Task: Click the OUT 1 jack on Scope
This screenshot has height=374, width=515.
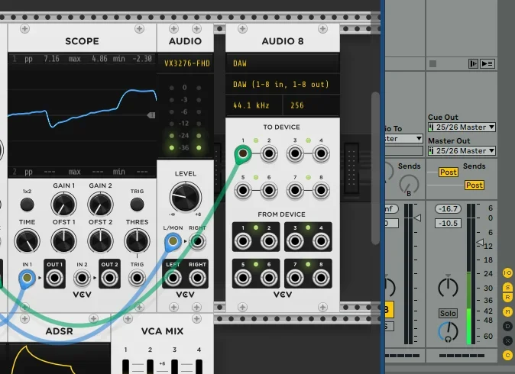Action: (x=54, y=278)
